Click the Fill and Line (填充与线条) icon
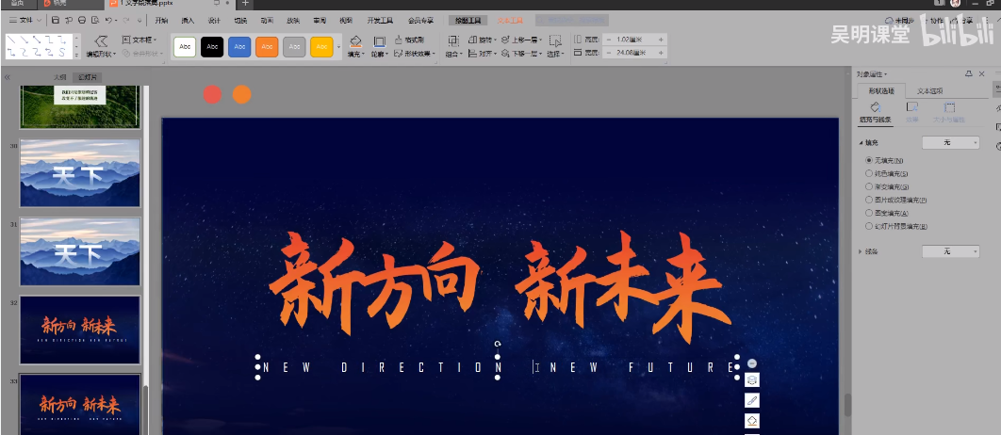The width and height of the screenshot is (1001, 435). [876, 112]
